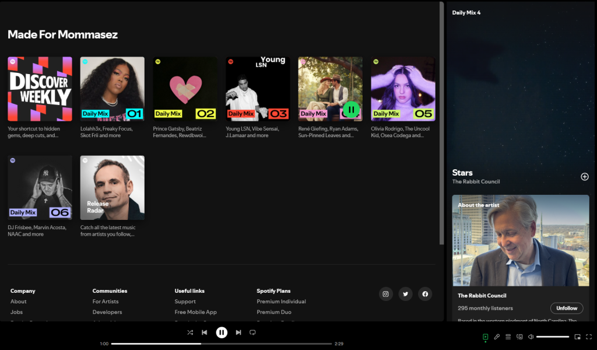Open the play queue
This screenshot has width=597, height=350.
[508, 337]
